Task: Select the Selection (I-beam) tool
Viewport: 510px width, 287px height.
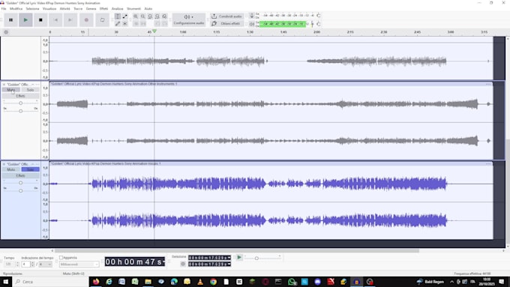Action: tap(118, 16)
